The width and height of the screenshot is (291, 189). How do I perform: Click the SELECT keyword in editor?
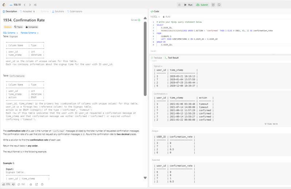[x=160, y=25]
